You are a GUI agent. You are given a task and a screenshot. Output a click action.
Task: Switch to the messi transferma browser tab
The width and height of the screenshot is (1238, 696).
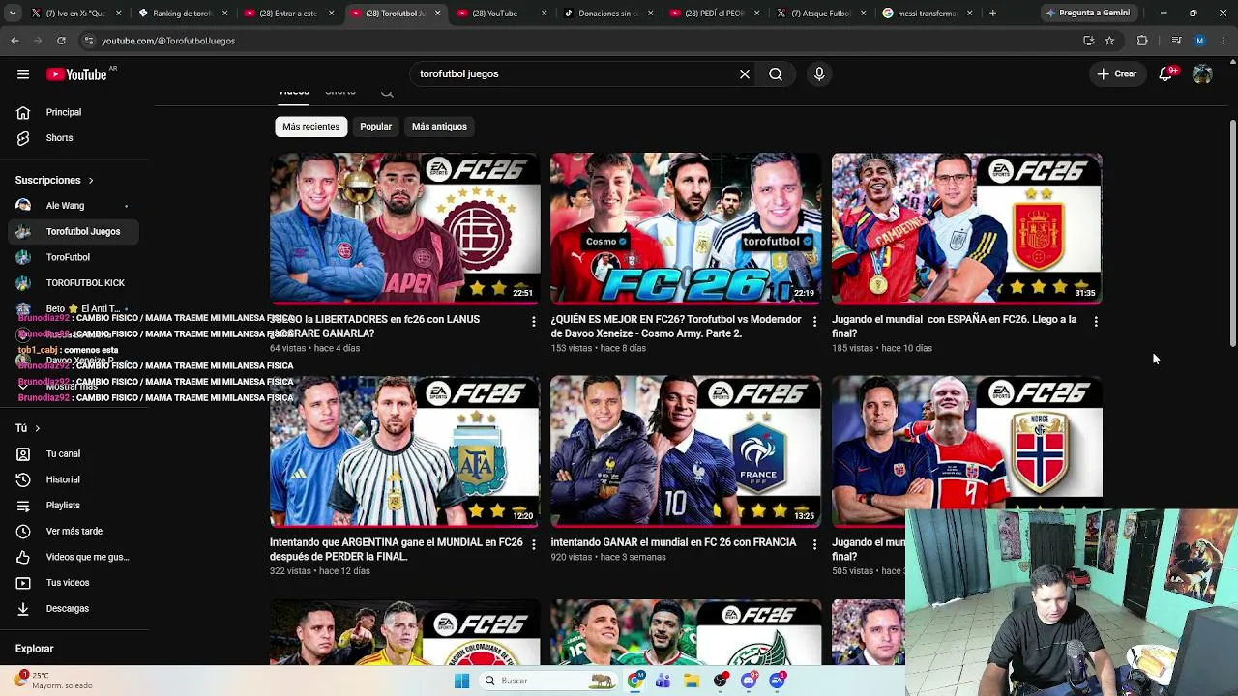point(926,14)
